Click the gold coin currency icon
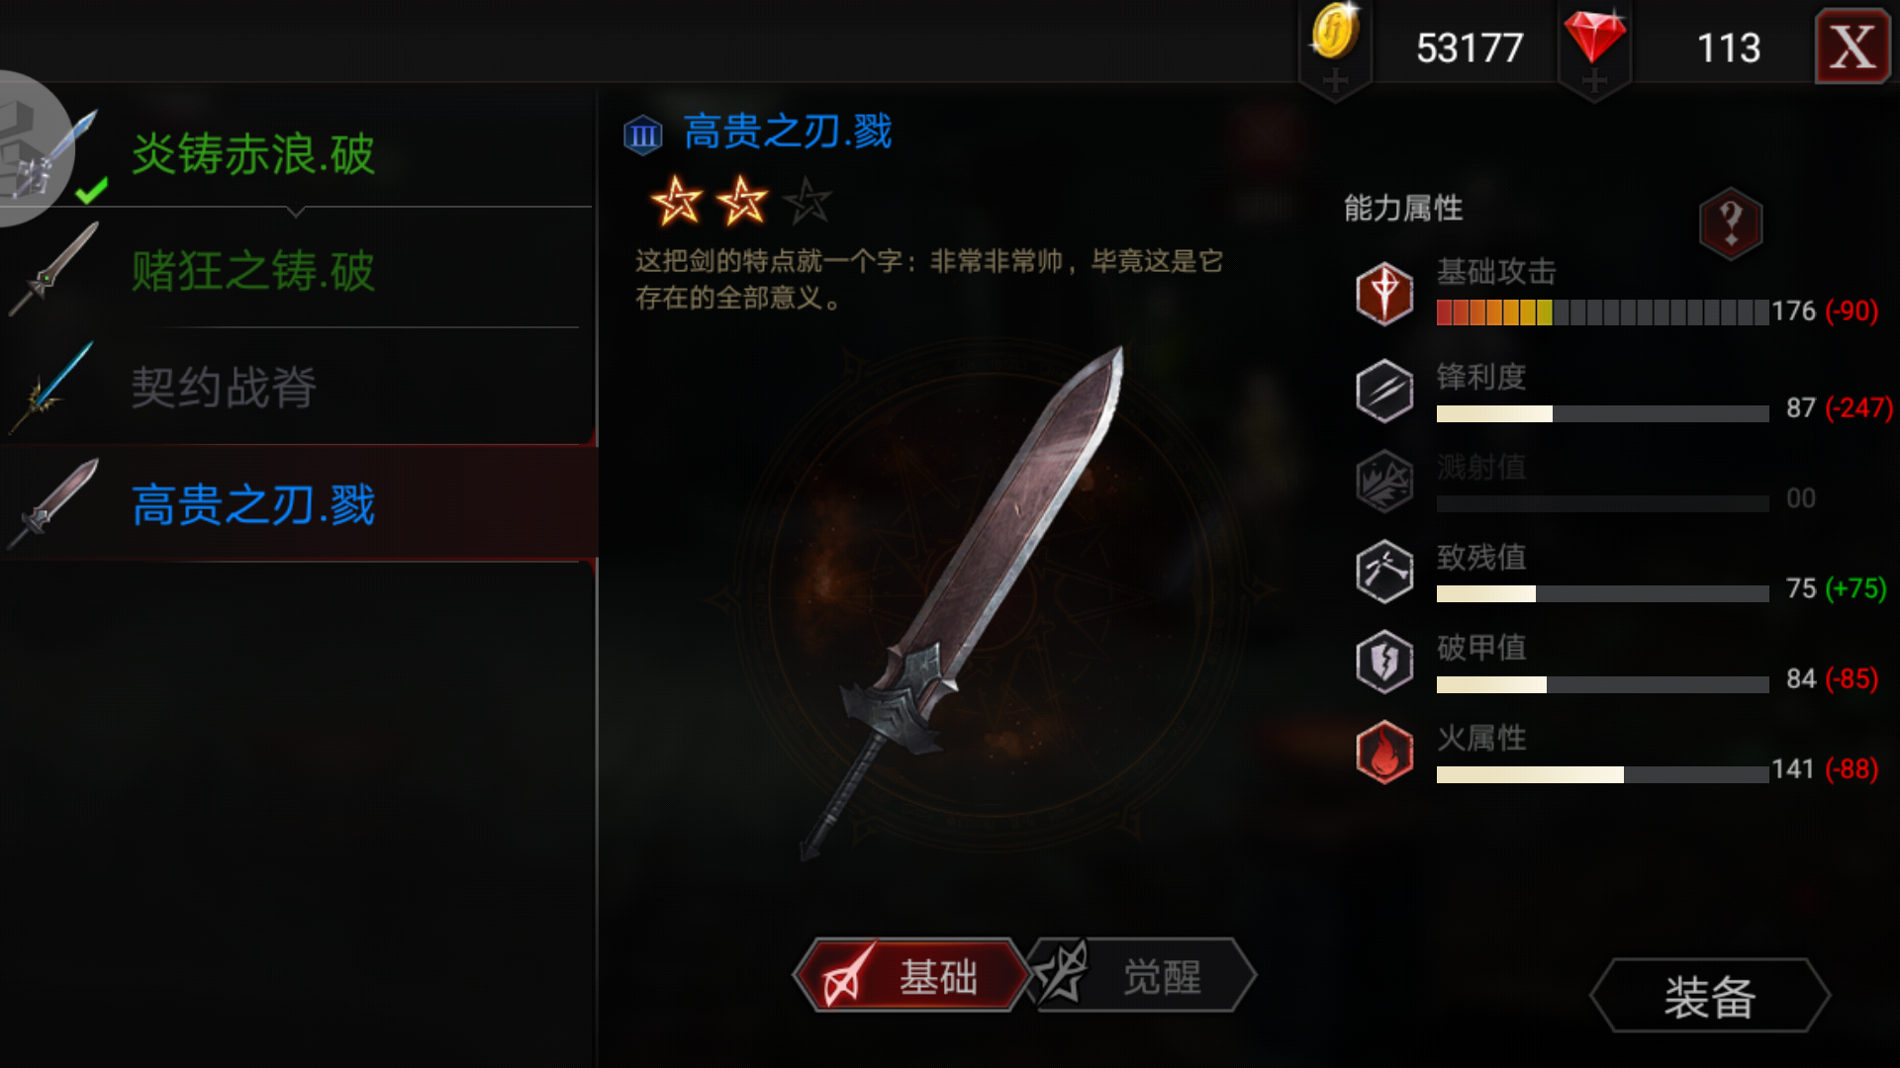The height and width of the screenshot is (1068, 1900). [x=1335, y=33]
